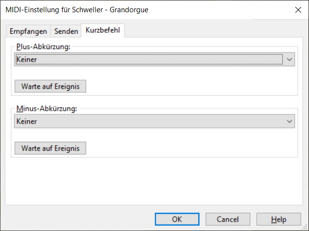
Task: Click the dialog title bar text
Action: (77, 9)
